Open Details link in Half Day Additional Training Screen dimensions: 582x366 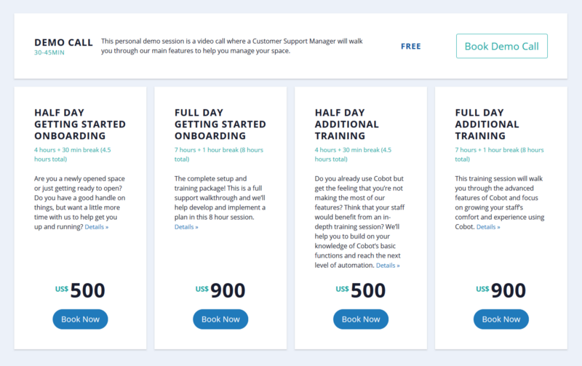388,266
